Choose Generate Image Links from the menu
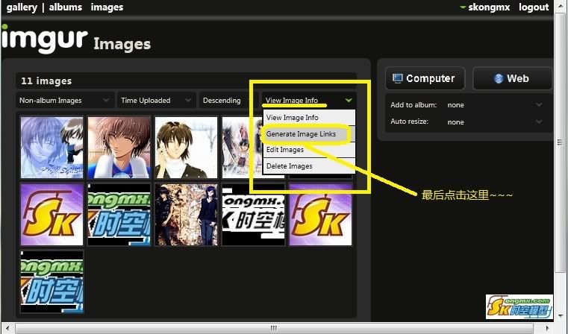Screen dimensions: 568x334 pyautogui.click(x=309, y=134)
